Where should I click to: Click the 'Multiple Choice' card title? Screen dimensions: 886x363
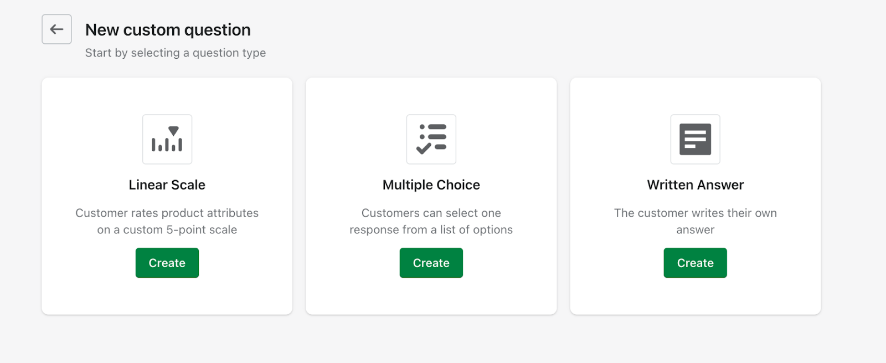coord(431,185)
